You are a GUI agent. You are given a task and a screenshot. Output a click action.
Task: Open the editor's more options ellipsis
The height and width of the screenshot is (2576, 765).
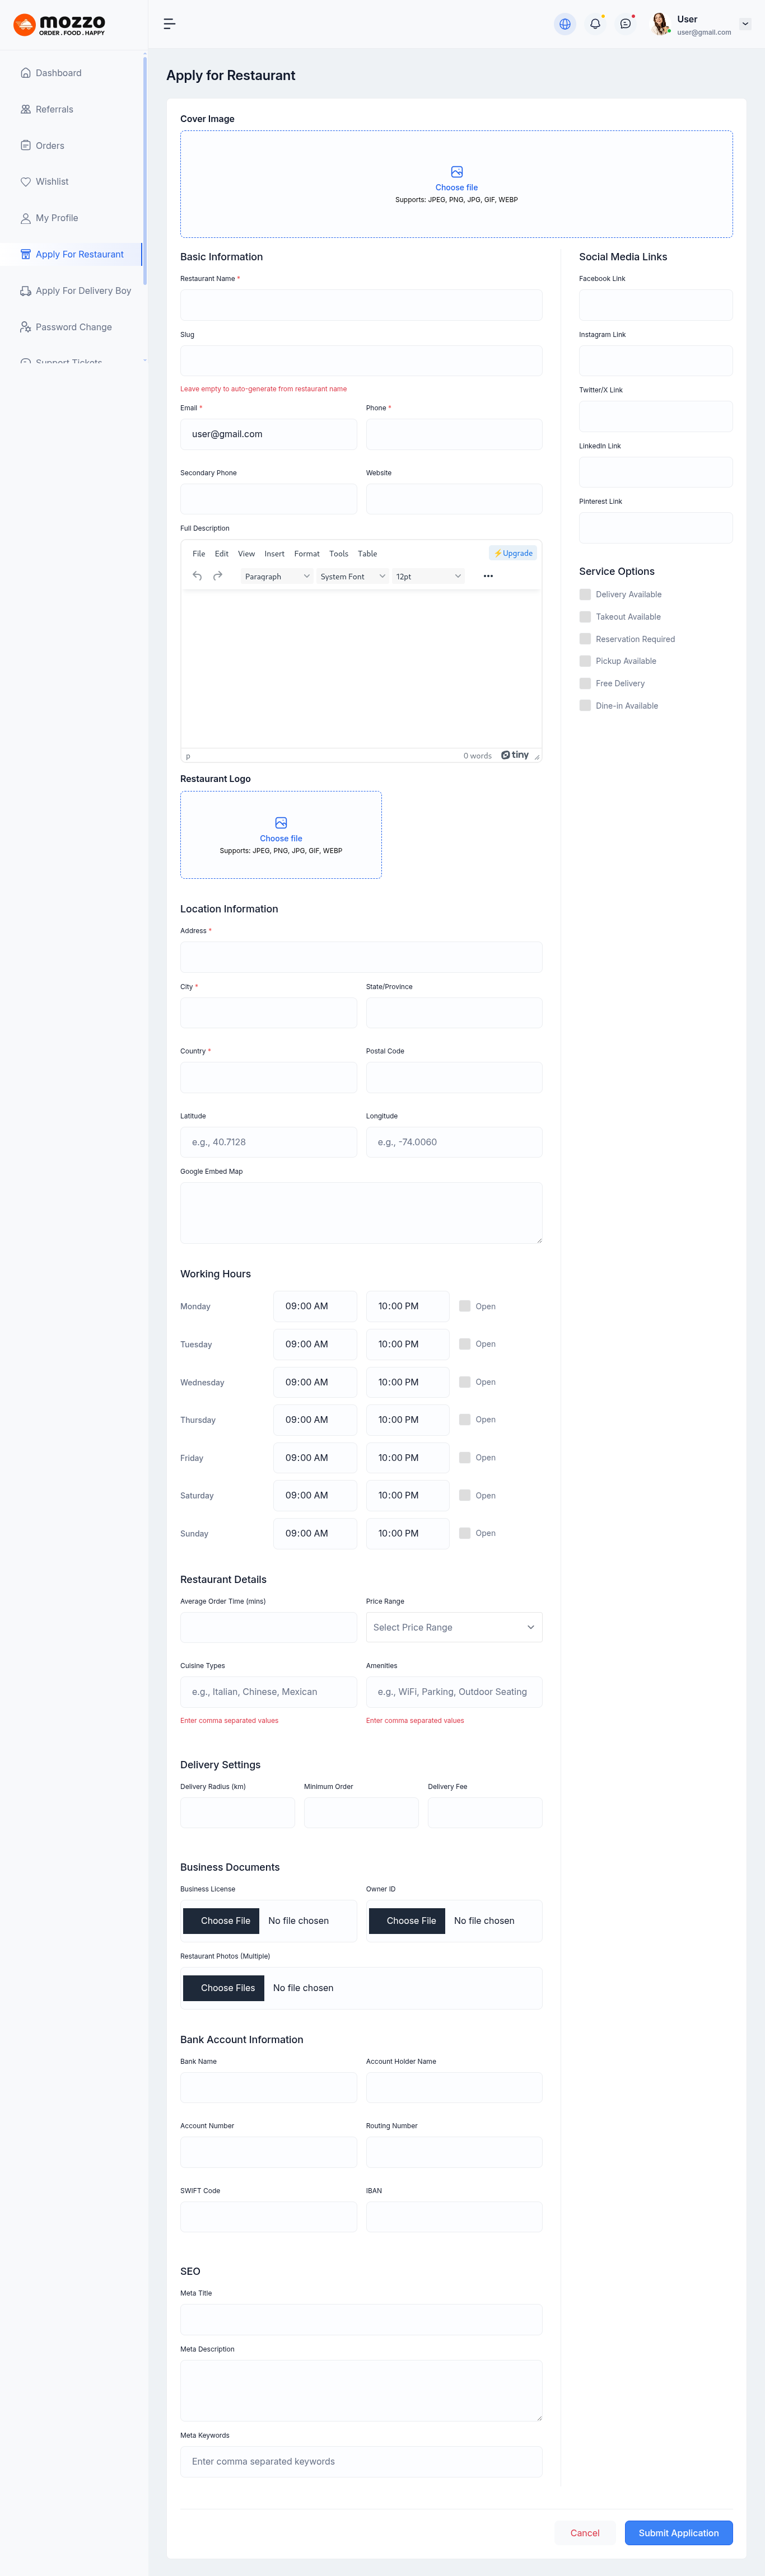point(488,576)
